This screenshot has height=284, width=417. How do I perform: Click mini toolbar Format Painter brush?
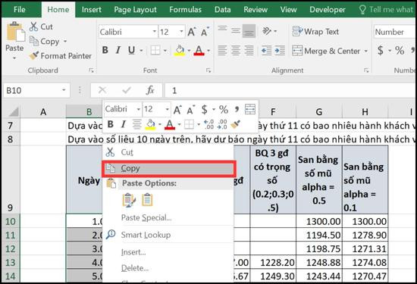pos(235,124)
